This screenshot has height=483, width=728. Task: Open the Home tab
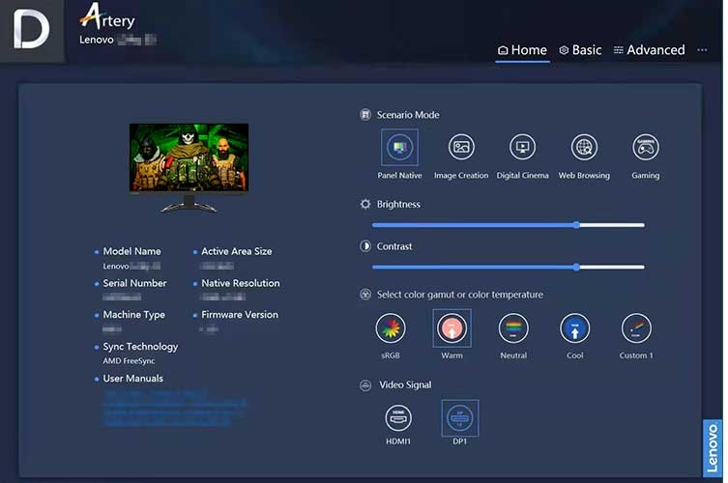(x=522, y=50)
